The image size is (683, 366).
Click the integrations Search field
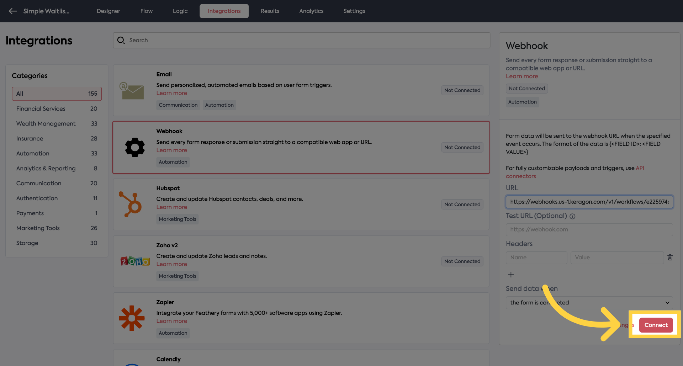(302, 40)
